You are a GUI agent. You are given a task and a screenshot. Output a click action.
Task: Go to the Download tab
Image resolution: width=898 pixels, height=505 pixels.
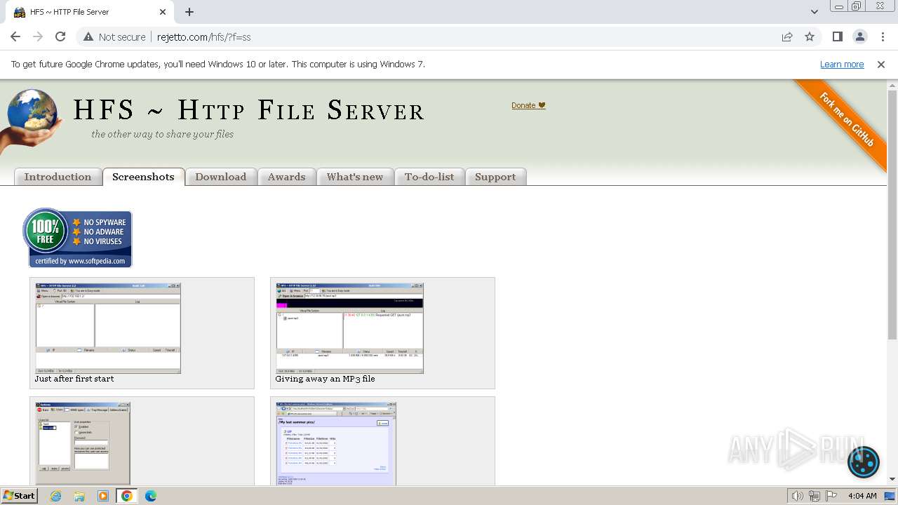point(220,177)
